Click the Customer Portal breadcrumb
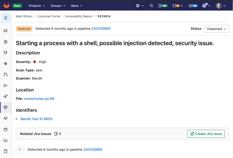 point(49,16)
